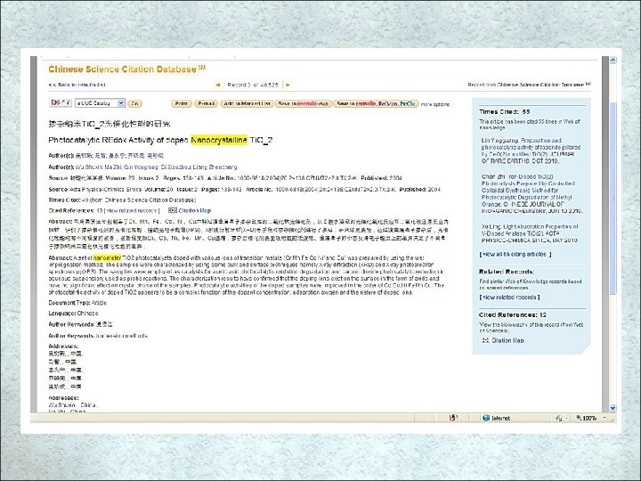Click Language: Chinese text
The image size is (641, 481).
point(73,314)
